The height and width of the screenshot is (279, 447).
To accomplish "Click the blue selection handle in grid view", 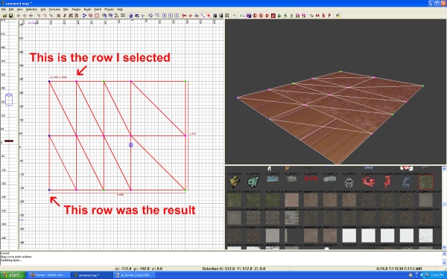I will 131,145.
